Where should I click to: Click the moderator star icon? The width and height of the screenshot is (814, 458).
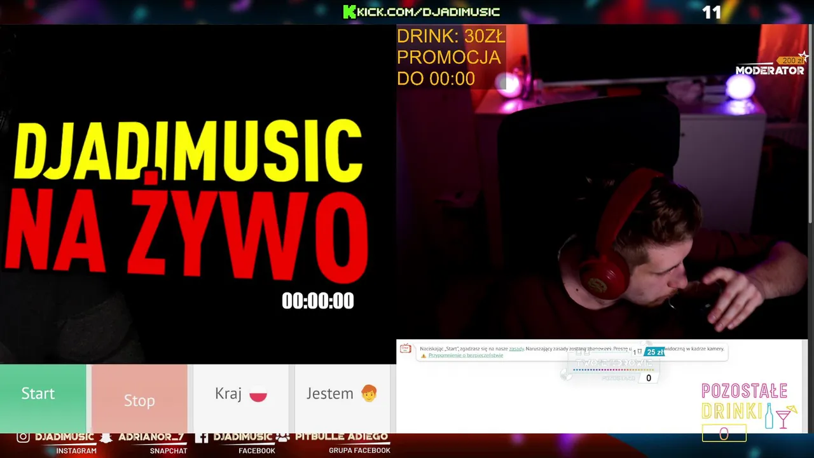804,57
